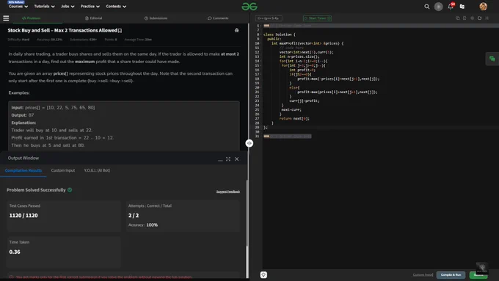Click the copy code icon in editor toolbar

click(x=458, y=18)
